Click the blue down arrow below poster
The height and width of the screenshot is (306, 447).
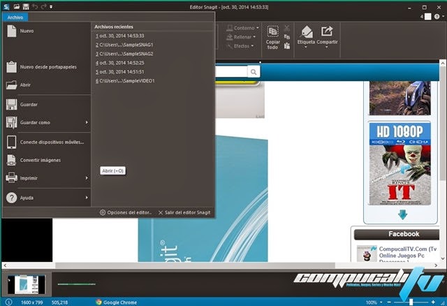(x=402, y=214)
